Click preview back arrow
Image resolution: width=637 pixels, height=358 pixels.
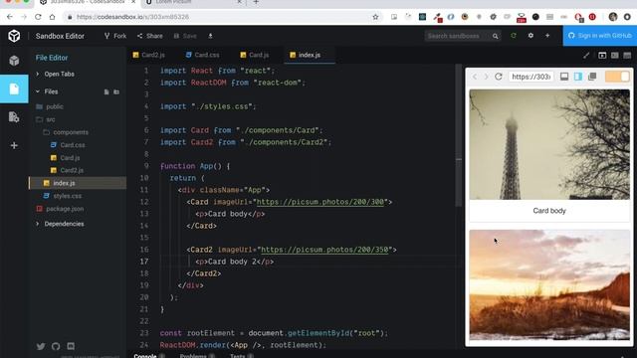coord(474,77)
